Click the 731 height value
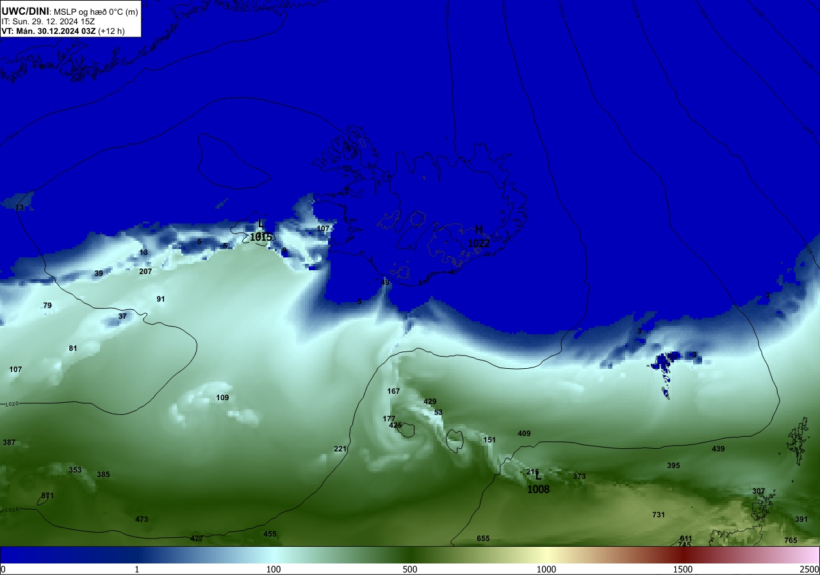820x575 pixels. pyautogui.click(x=659, y=515)
